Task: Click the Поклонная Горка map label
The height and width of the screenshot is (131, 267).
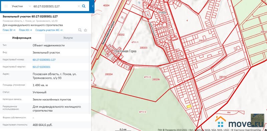Action: [x=125, y=51]
